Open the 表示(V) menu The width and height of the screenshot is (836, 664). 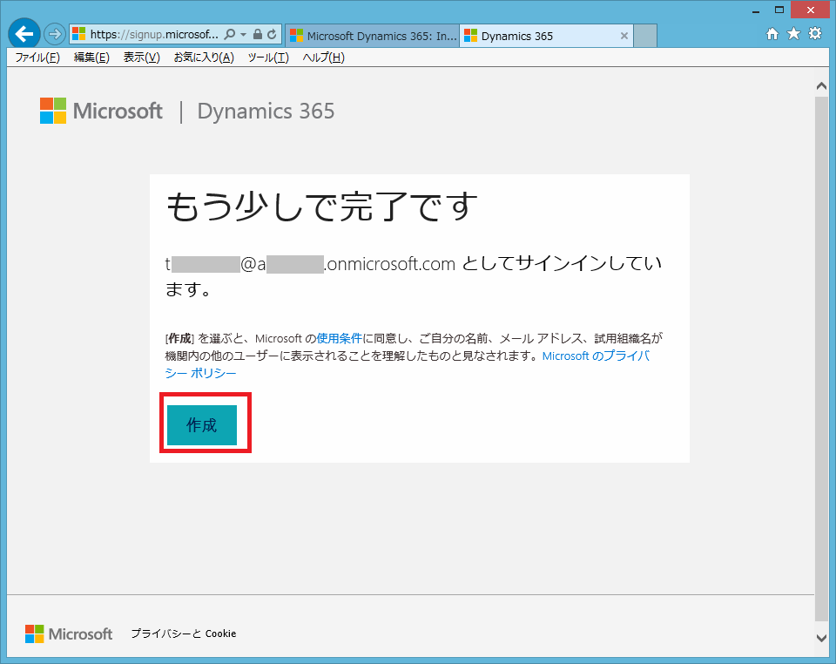[x=142, y=57]
